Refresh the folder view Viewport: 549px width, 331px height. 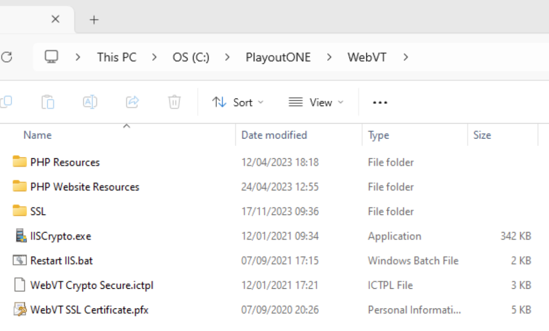(7, 57)
